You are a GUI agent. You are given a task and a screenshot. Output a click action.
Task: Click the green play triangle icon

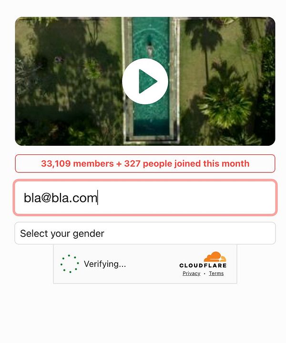pyautogui.click(x=147, y=81)
